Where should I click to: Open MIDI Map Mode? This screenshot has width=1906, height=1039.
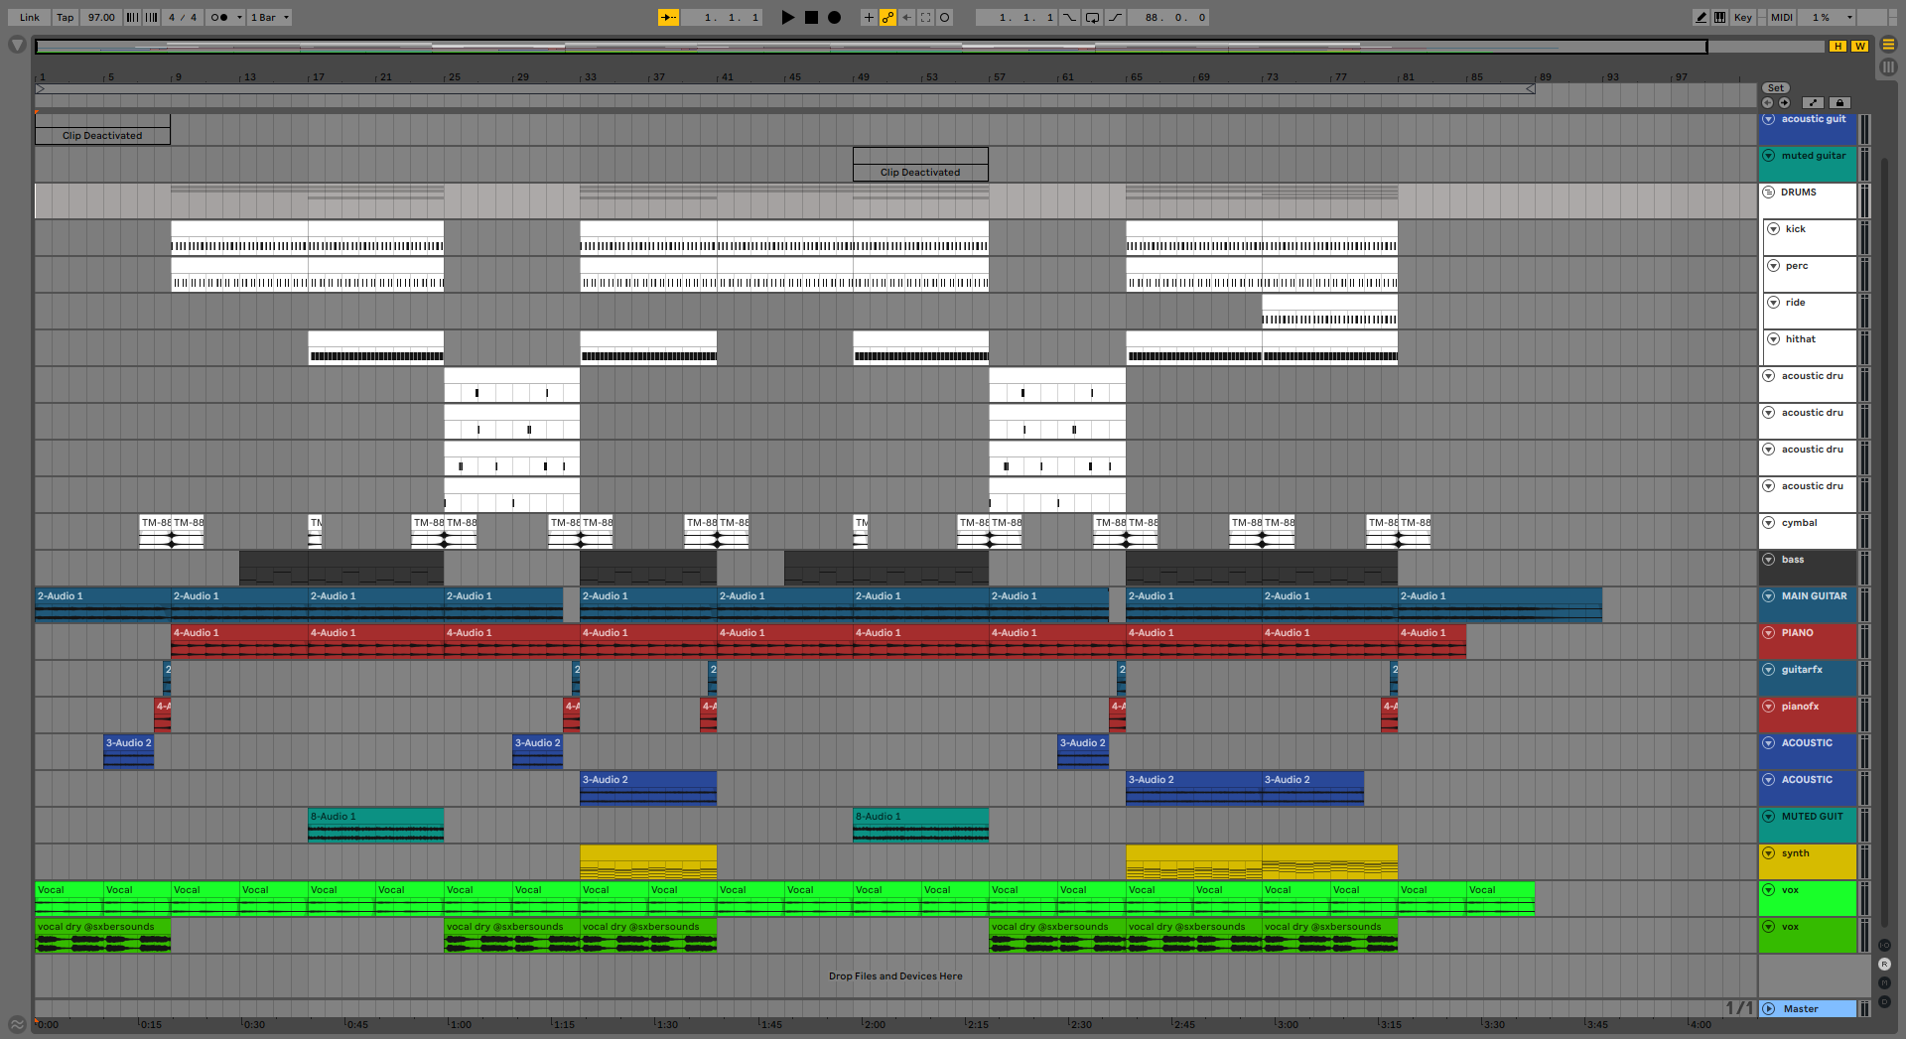1782,17
